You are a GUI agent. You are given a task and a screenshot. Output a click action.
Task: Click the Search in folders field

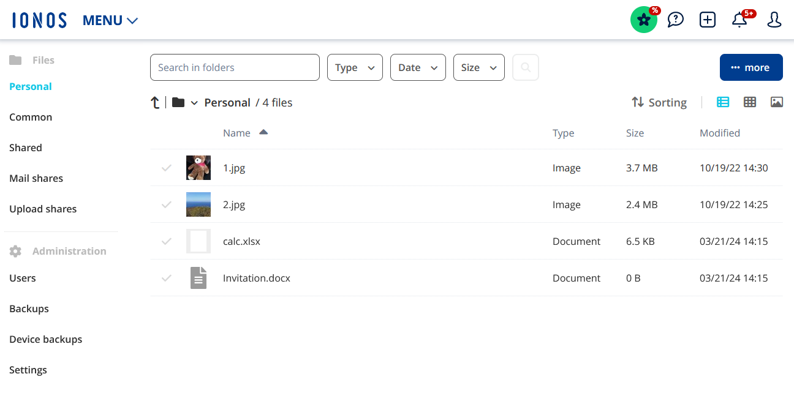point(235,67)
